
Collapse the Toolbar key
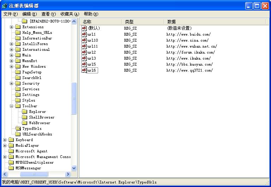[11, 106]
